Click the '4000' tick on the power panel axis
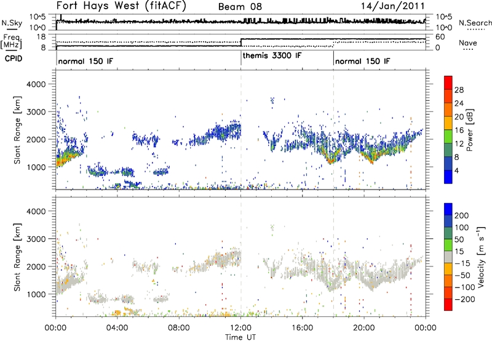The height and width of the screenshot is (341, 492). (x=36, y=84)
